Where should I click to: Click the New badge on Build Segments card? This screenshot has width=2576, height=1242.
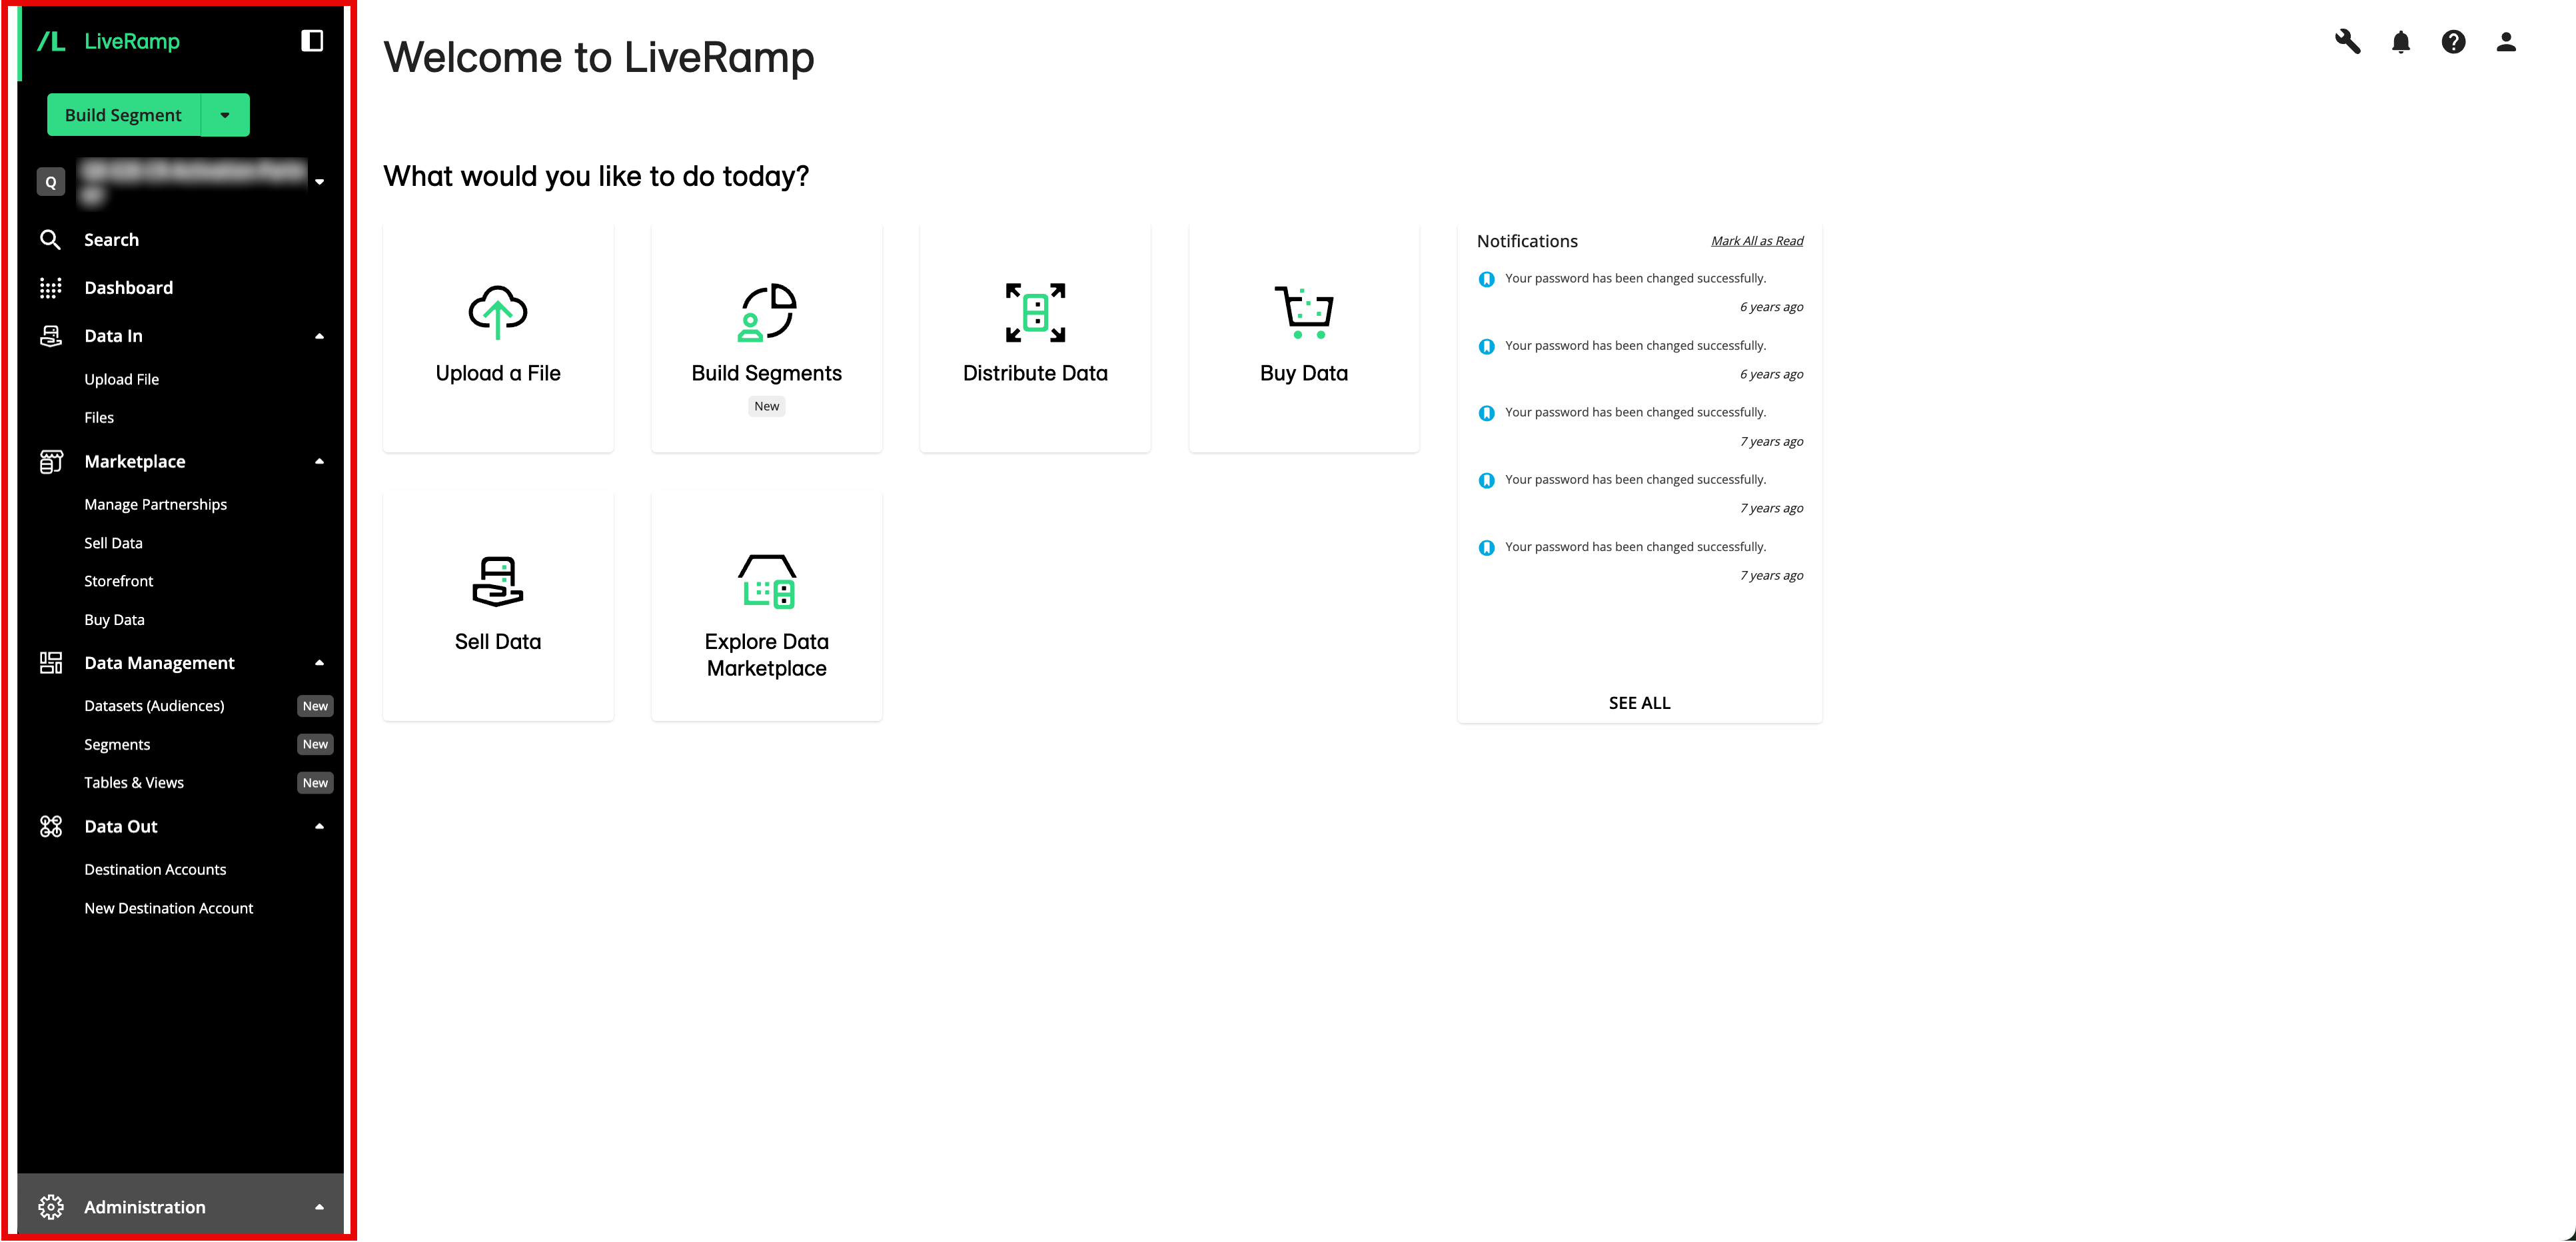pos(767,406)
